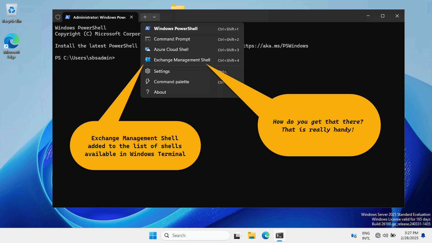Click the Ctrl+Shift+1 shortcut label
This screenshot has height=243, width=432.
[228, 29]
